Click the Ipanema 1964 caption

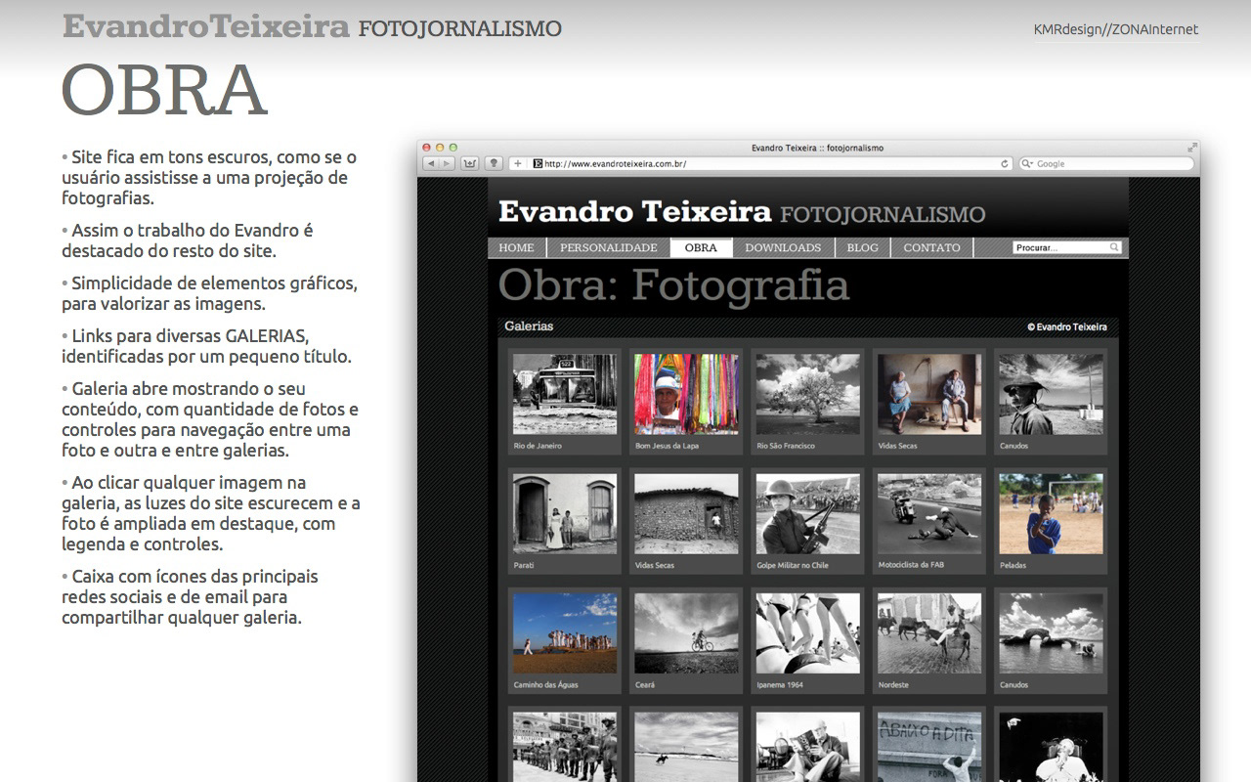(780, 685)
